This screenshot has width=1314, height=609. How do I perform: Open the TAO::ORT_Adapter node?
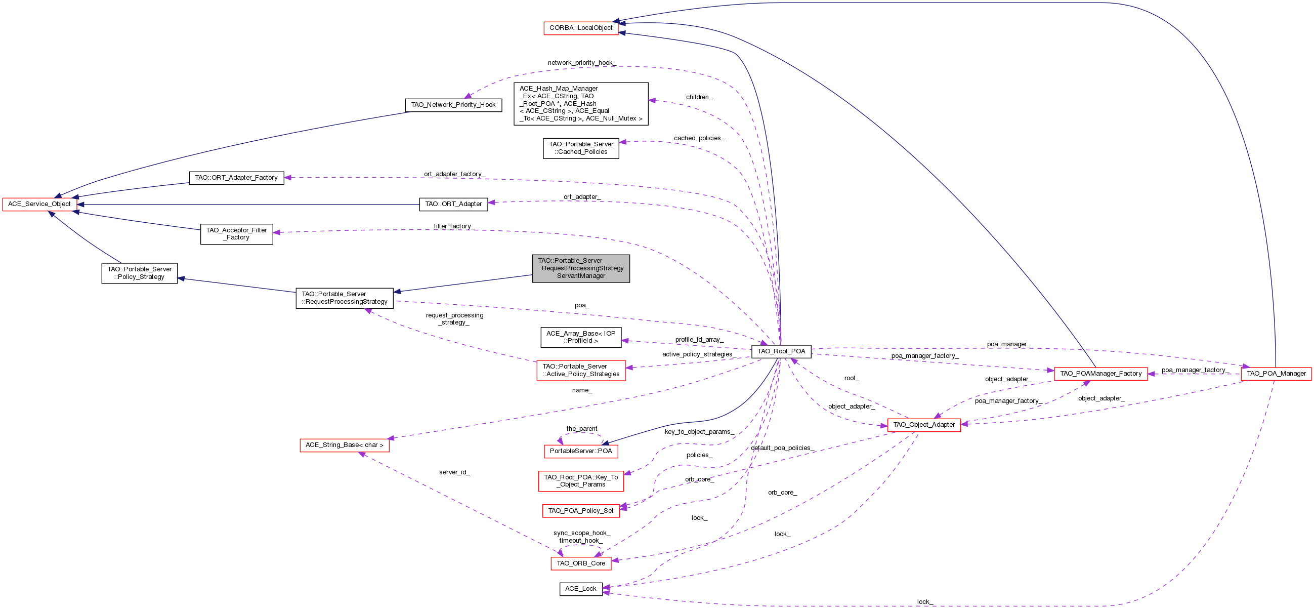point(453,204)
